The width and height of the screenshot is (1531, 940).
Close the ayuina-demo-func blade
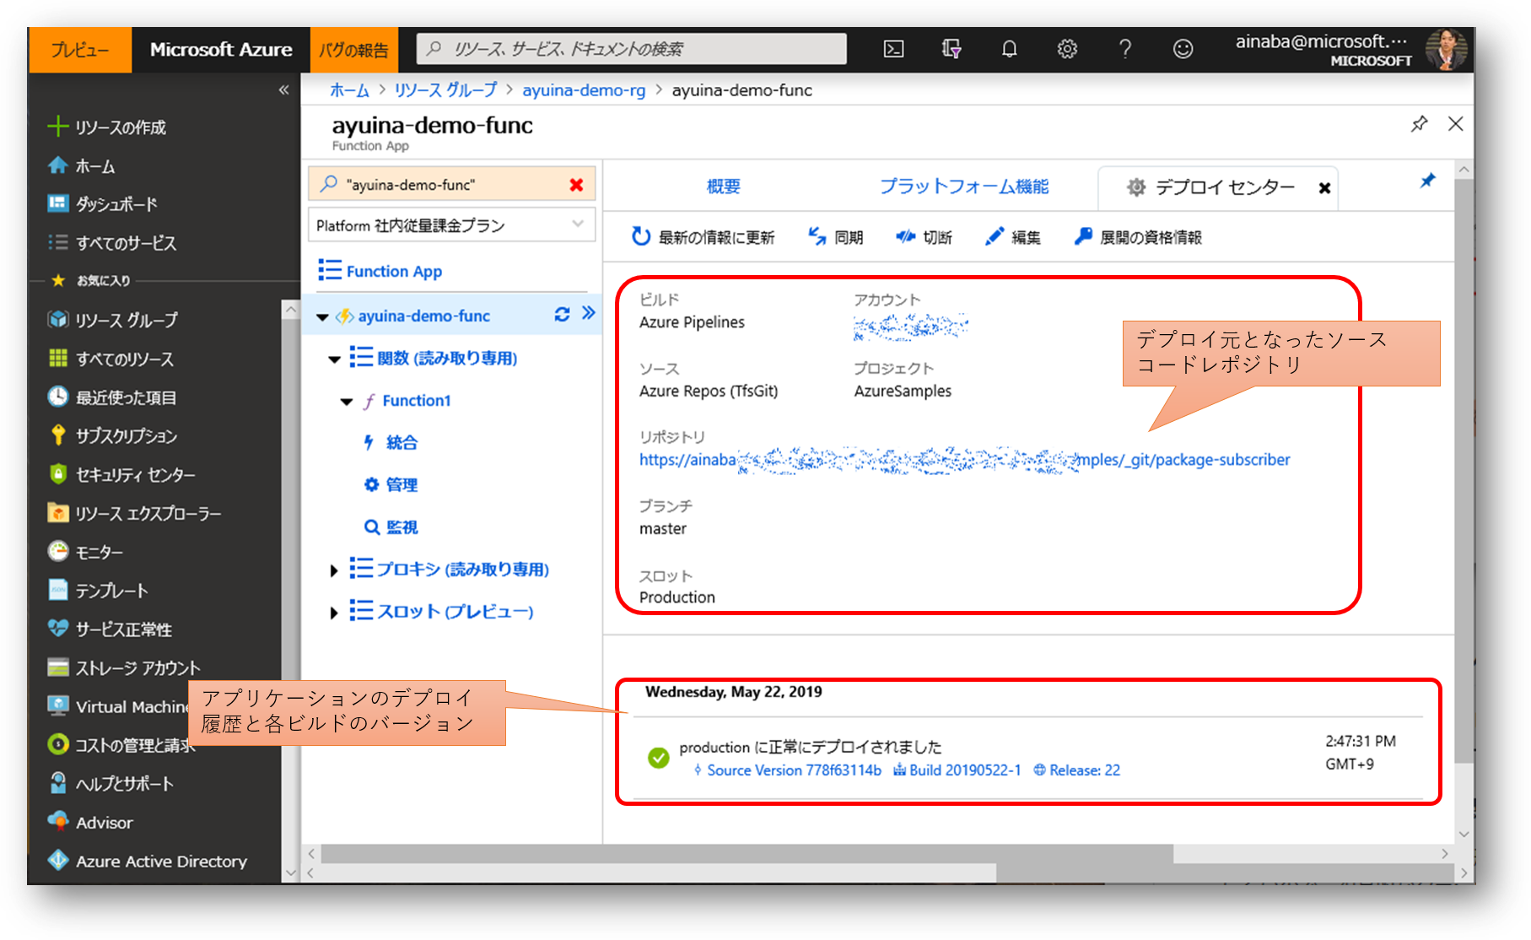[1456, 124]
